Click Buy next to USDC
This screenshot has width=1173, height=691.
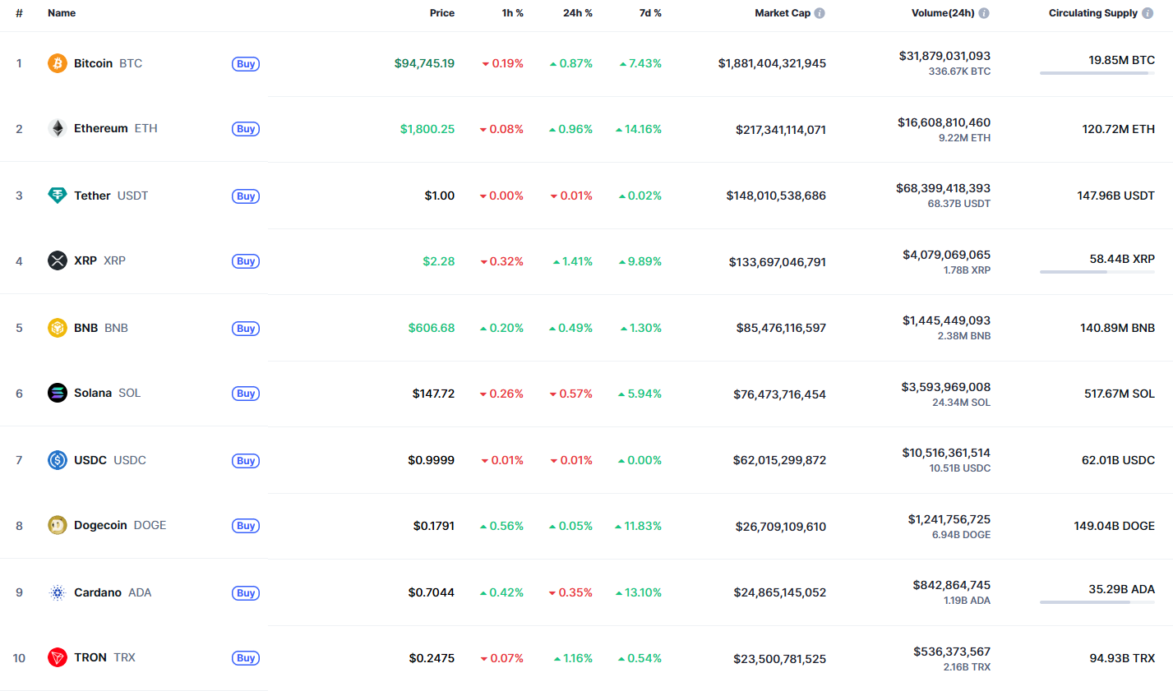(x=246, y=461)
